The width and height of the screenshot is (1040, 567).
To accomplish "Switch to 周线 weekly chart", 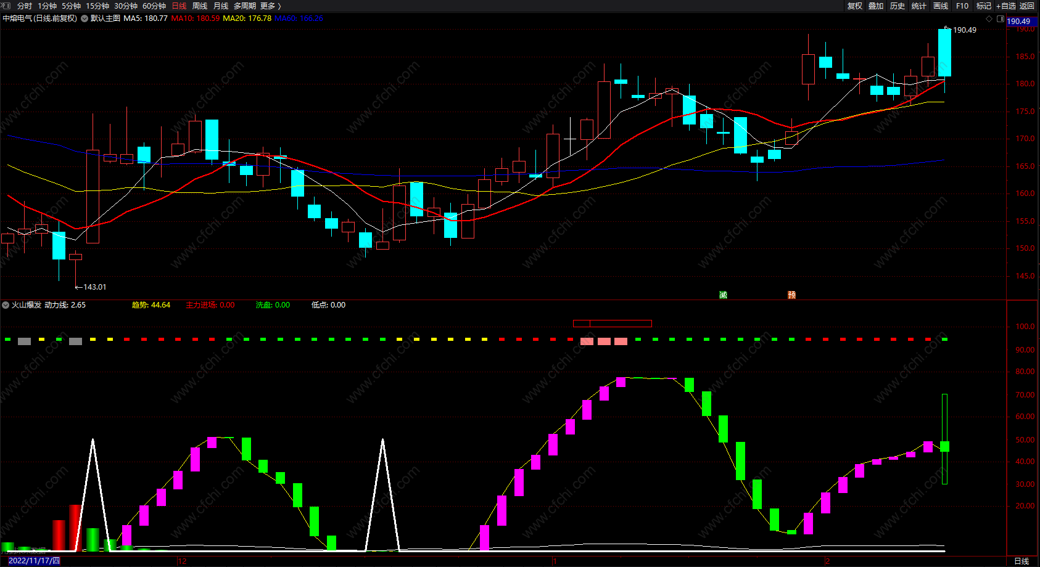I will (x=200, y=6).
